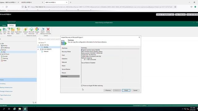This screenshot has width=198, height=111.
Task: Open the Files view
Action: (1, 99)
